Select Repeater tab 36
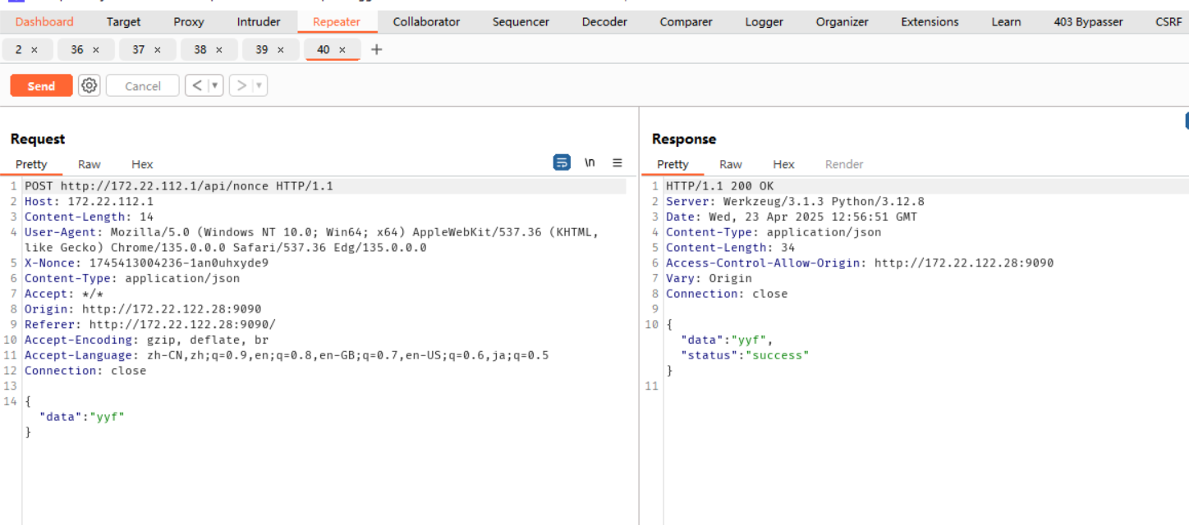The width and height of the screenshot is (1189, 525). click(x=77, y=50)
